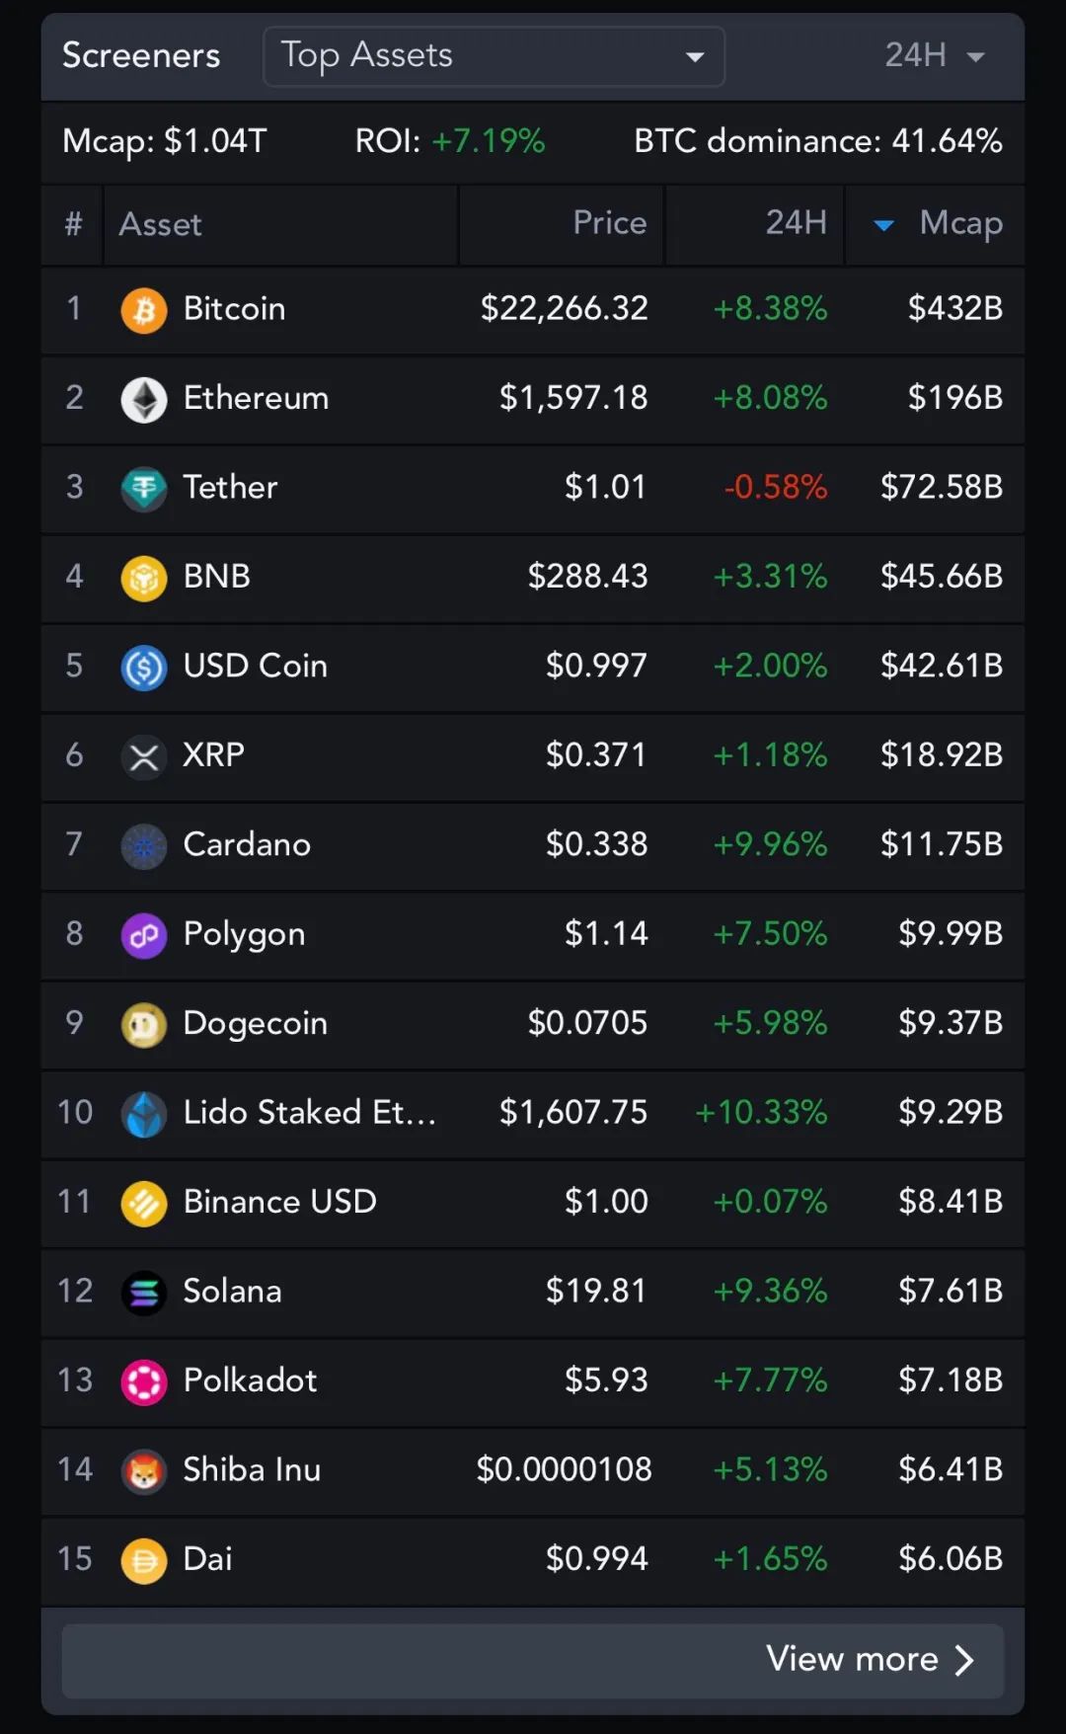Image resolution: width=1066 pixels, height=1734 pixels.
Task: Sort by Mcap column arrow
Action: click(x=884, y=225)
